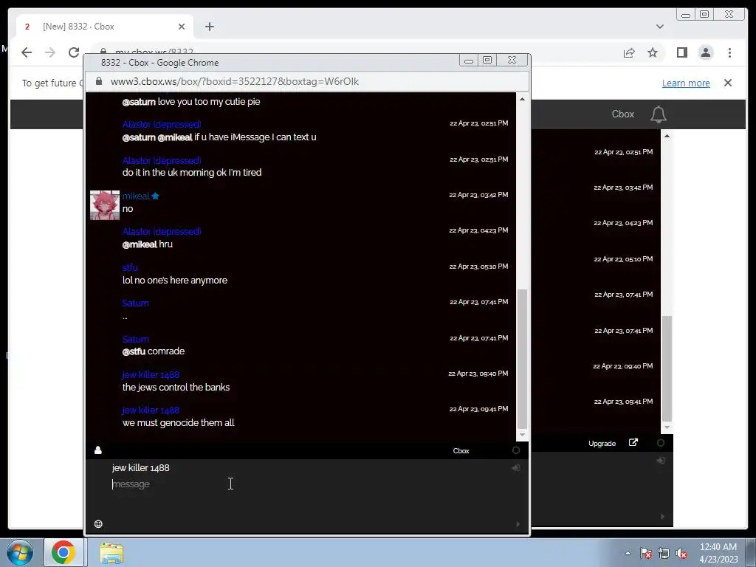Open Chrome's side panel icon
Viewport: 756px width, 567px height.
pos(681,52)
